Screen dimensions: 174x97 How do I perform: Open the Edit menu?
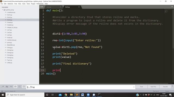point(5,4)
